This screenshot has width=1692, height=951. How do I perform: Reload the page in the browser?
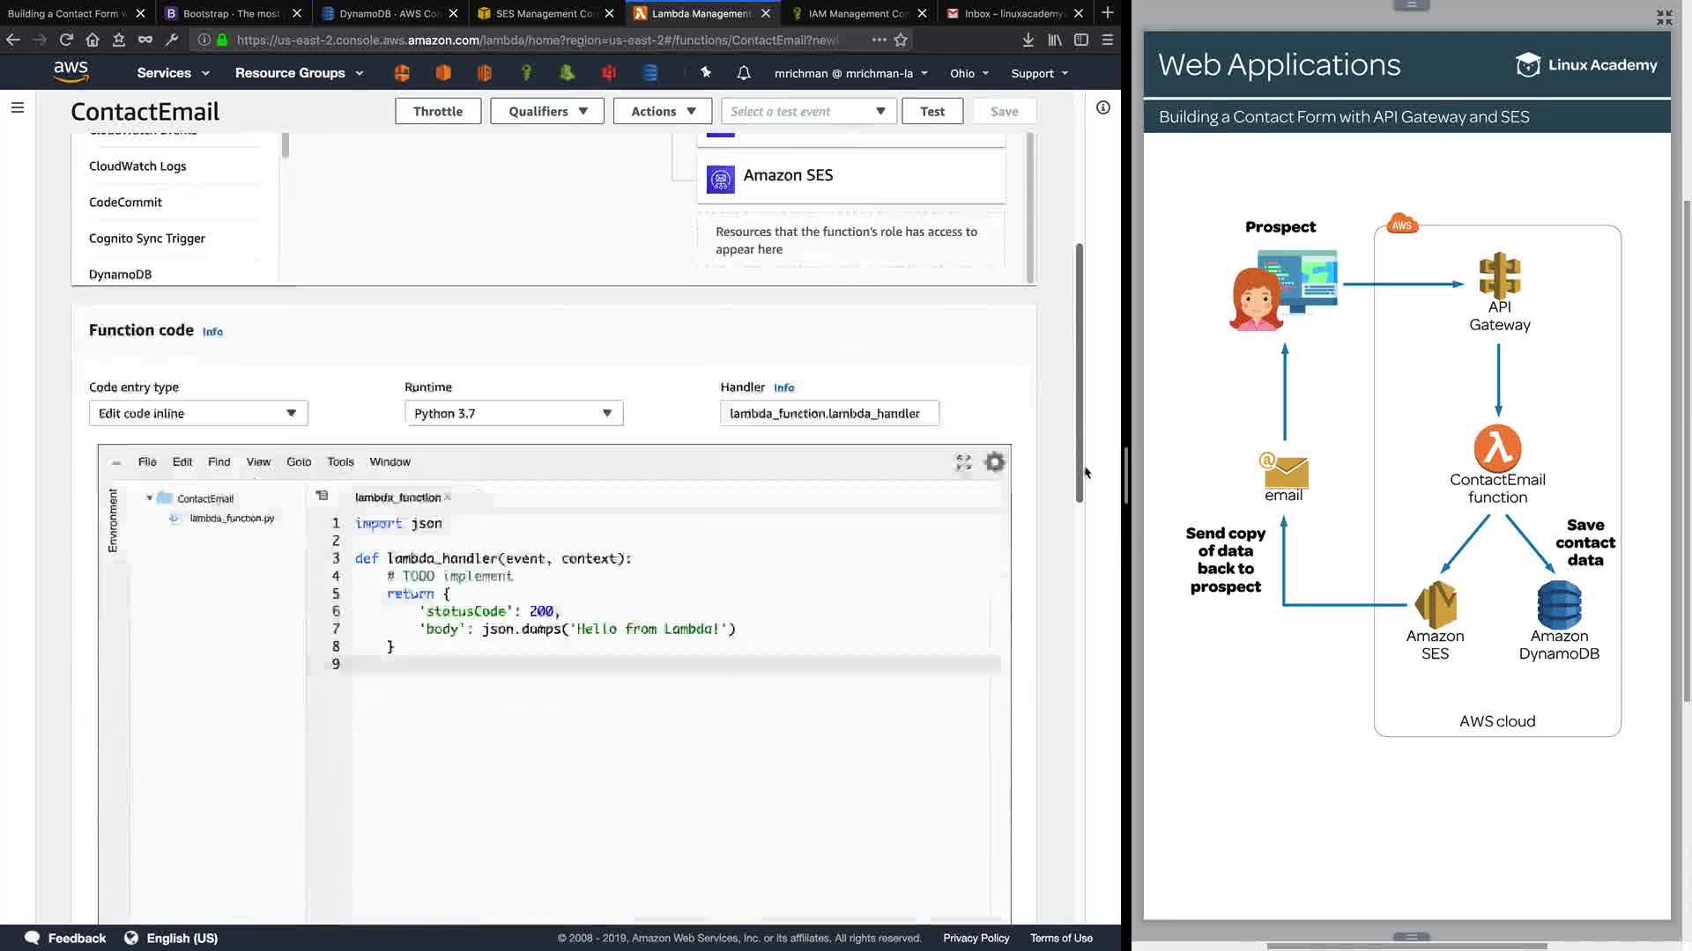[x=66, y=40]
